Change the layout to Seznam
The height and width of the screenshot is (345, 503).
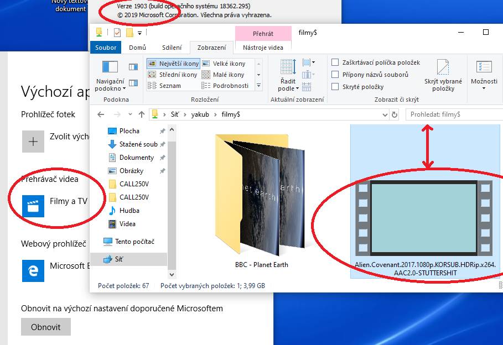click(x=164, y=86)
